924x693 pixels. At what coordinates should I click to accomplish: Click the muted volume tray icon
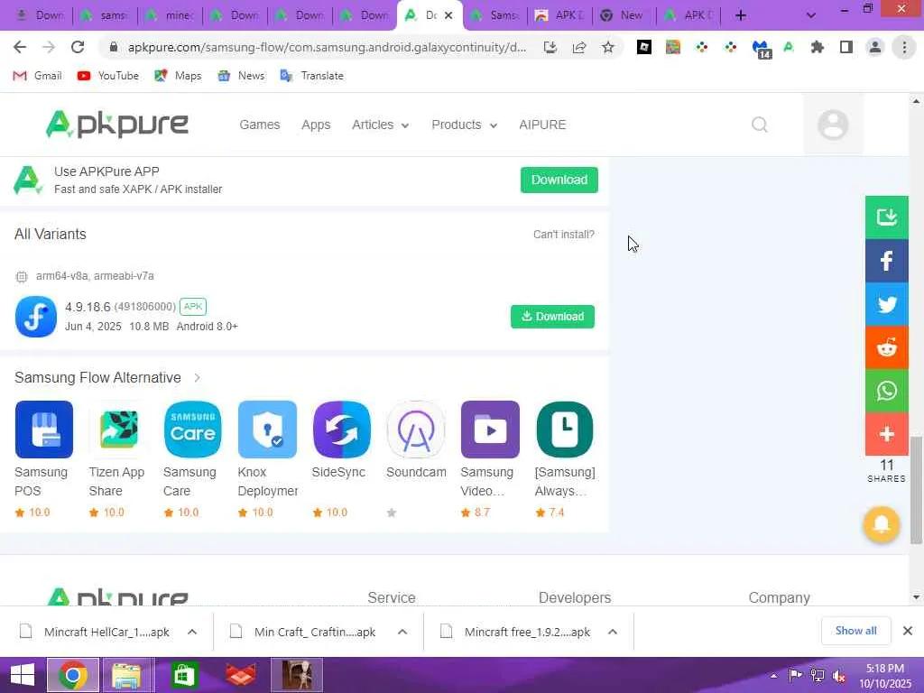tap(838, 677)
